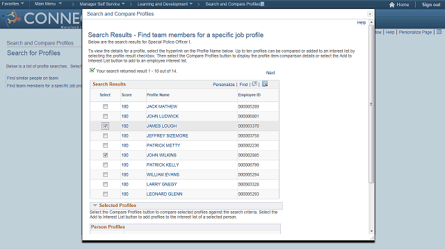Image resolution: width=445 pixels, height=250 pixels.
Task: Open the PATRICK METTY profile link
Action: (163, 145)
